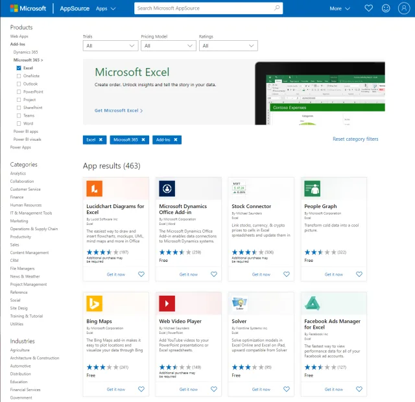Screen dimensions: 415x402
Task: Open the Apps menu in header
Action: pyautogui.click(x=106, y=8)
